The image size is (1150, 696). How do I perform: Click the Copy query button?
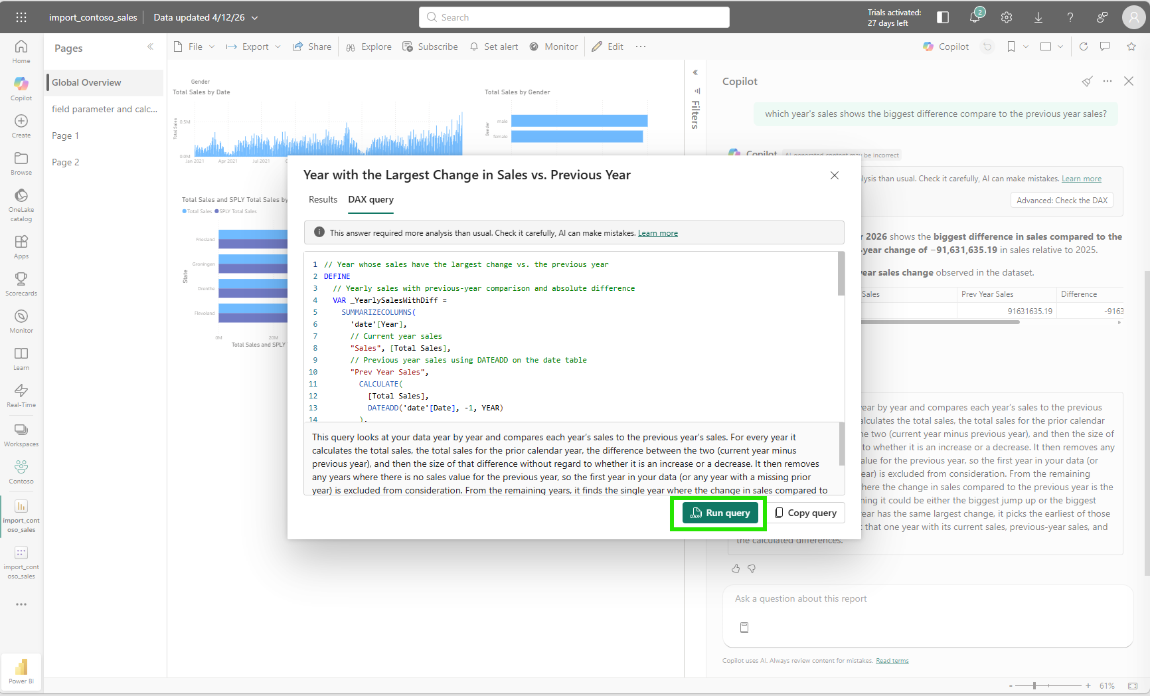[x=806, y=513]
